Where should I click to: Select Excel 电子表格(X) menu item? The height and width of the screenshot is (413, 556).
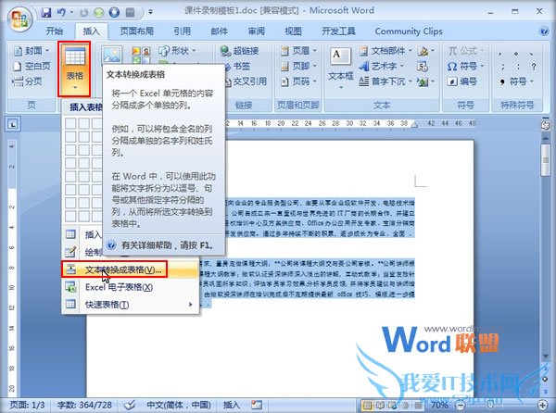(129, 287)
